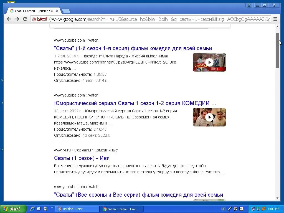284x213 pixels.
Task: Click first www.youtube.com › watch breadcrumb
Action: click(76, 40)
